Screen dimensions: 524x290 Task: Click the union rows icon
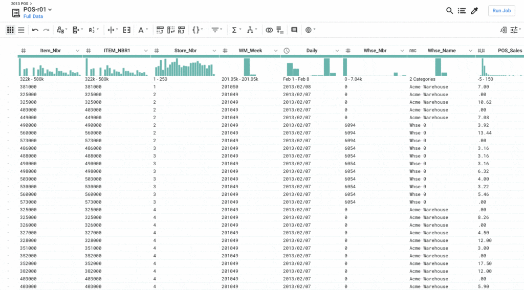click(280, 30)
